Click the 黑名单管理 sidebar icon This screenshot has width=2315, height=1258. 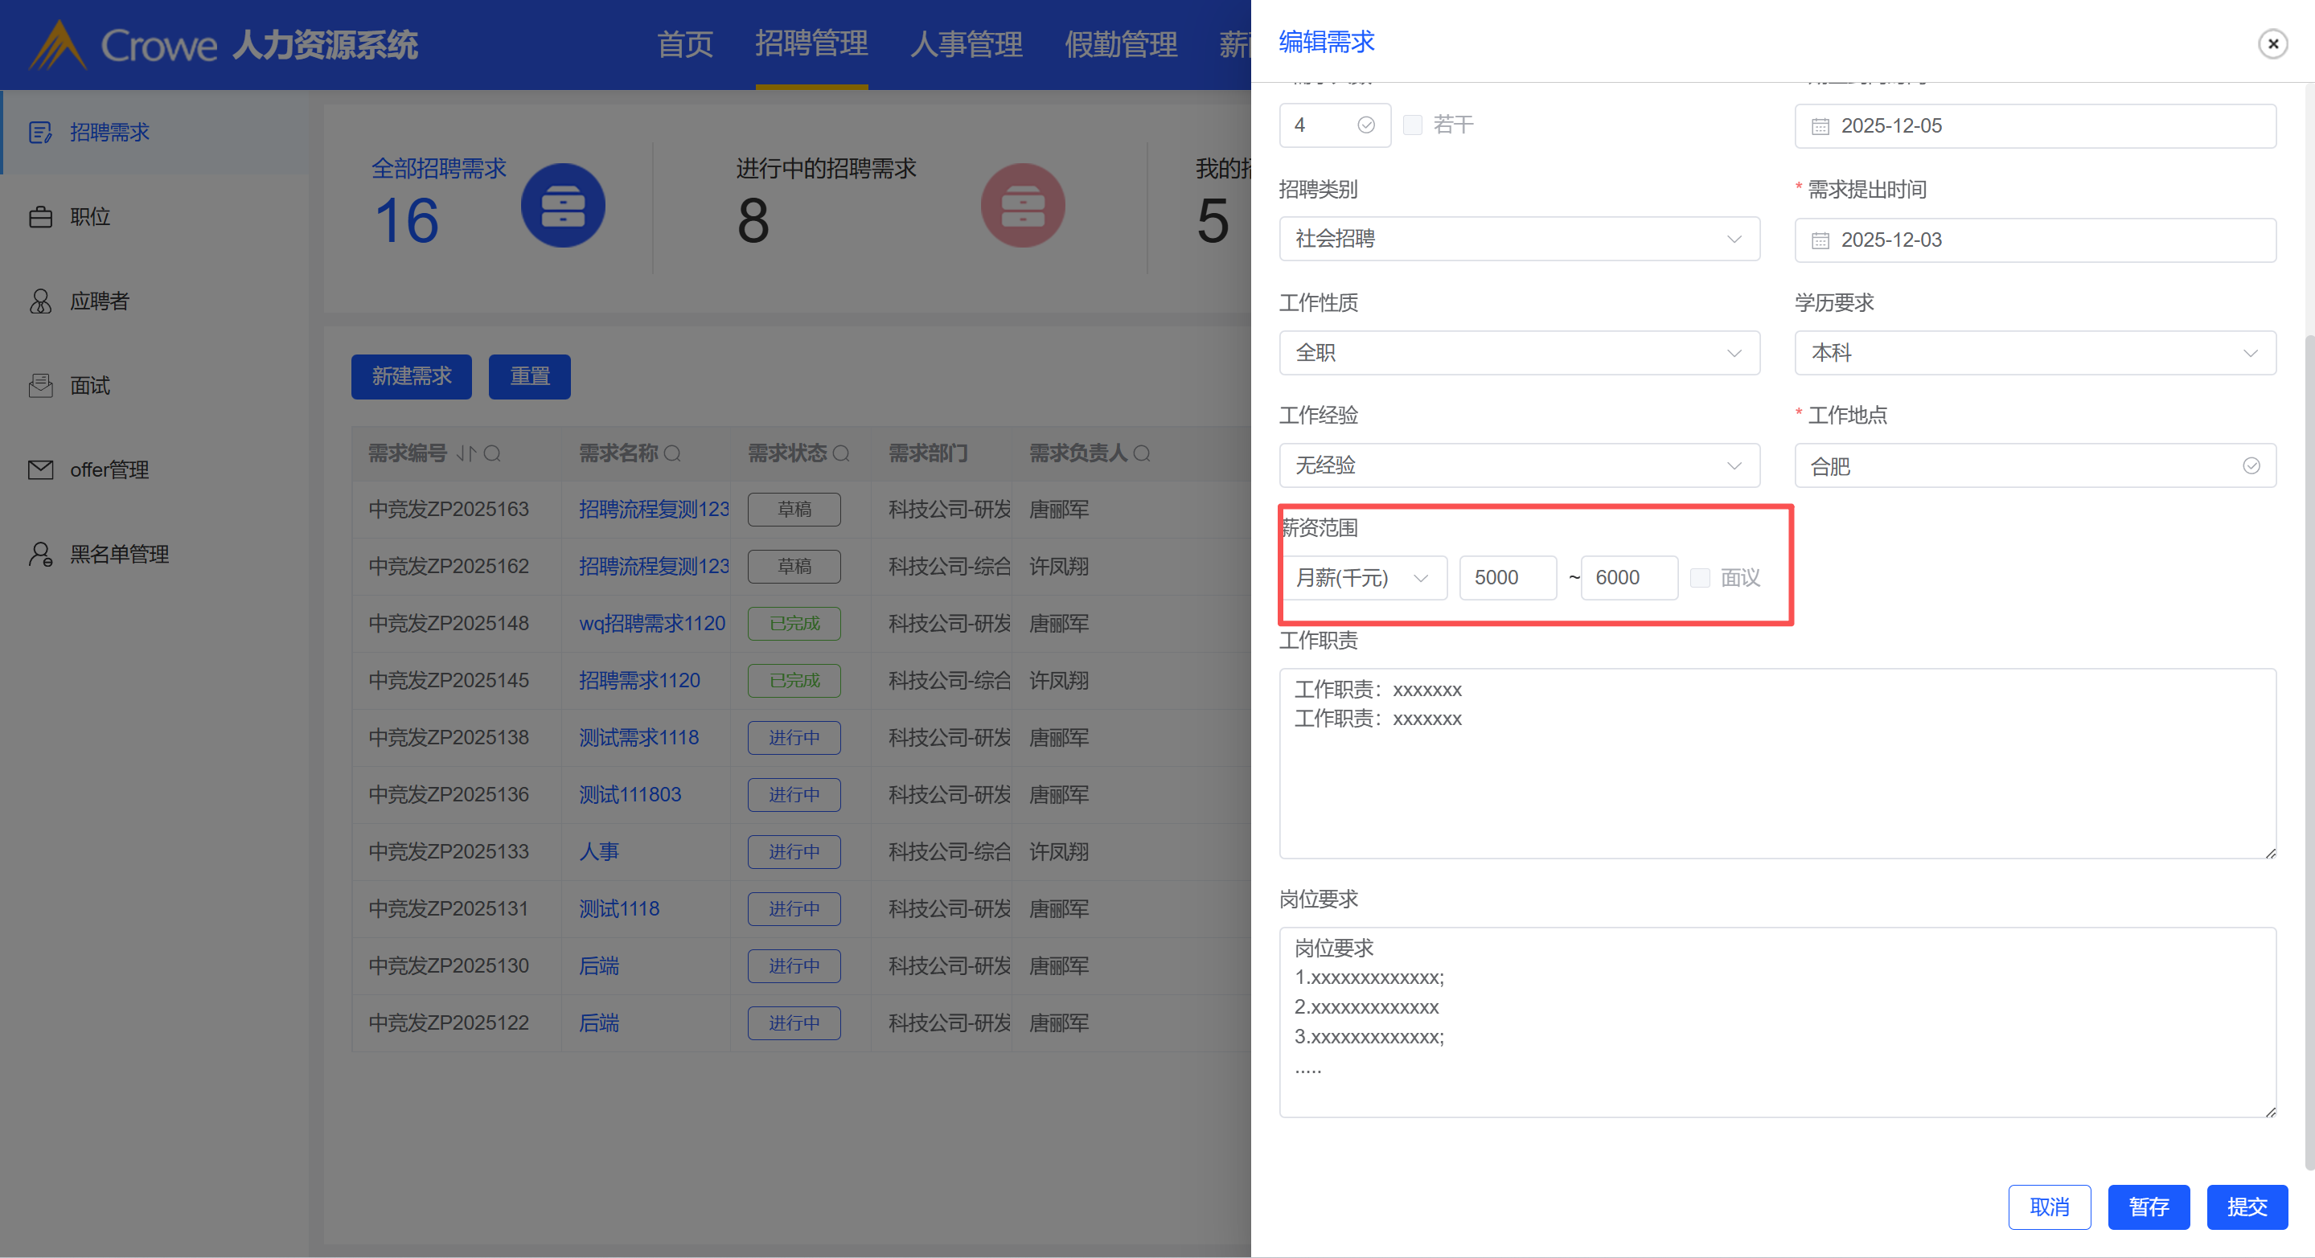(x=39, y=555)
